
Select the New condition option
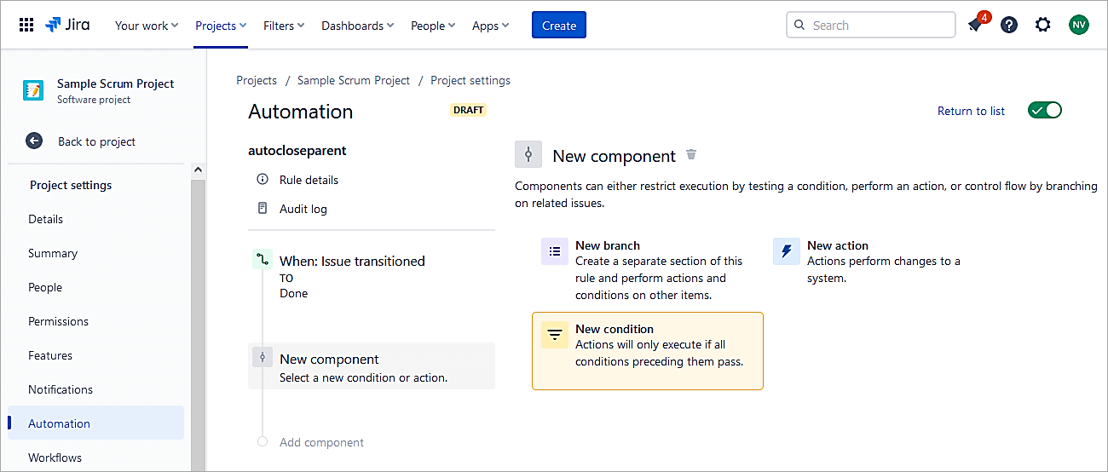pyautogui.click(x=648, y=350)
